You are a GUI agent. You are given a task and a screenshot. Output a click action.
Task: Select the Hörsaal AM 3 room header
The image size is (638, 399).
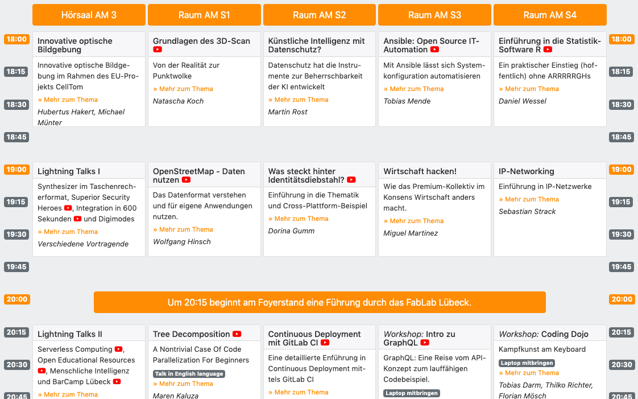tap(89, 15)
